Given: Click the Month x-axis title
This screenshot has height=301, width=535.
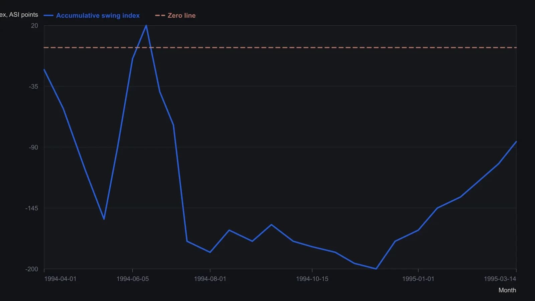Looking at the screenshot, I should [x=507, y=290].
